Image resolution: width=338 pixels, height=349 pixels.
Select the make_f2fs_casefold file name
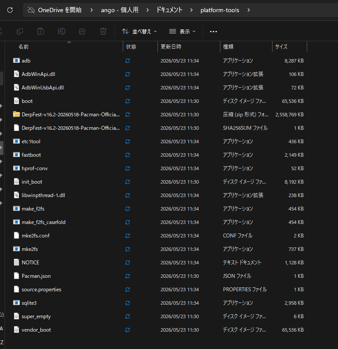coord(44,222)
